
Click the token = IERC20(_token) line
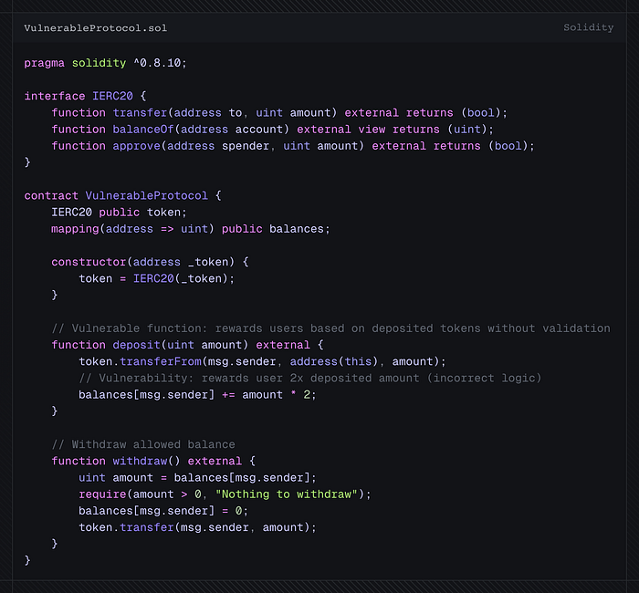156,279
